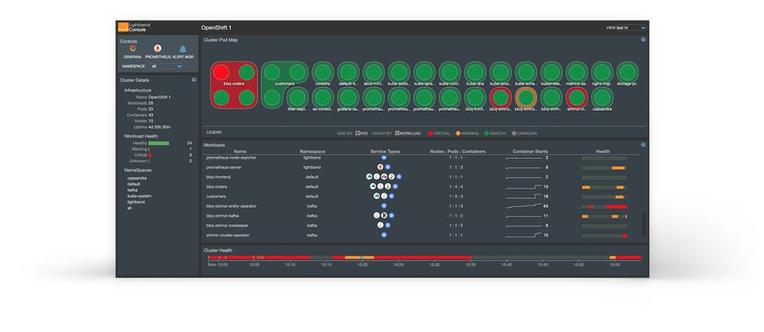The height and width of the screenshot is (332, 764).
Task: Click Akka icon in customers row
Action: (377, 196)
